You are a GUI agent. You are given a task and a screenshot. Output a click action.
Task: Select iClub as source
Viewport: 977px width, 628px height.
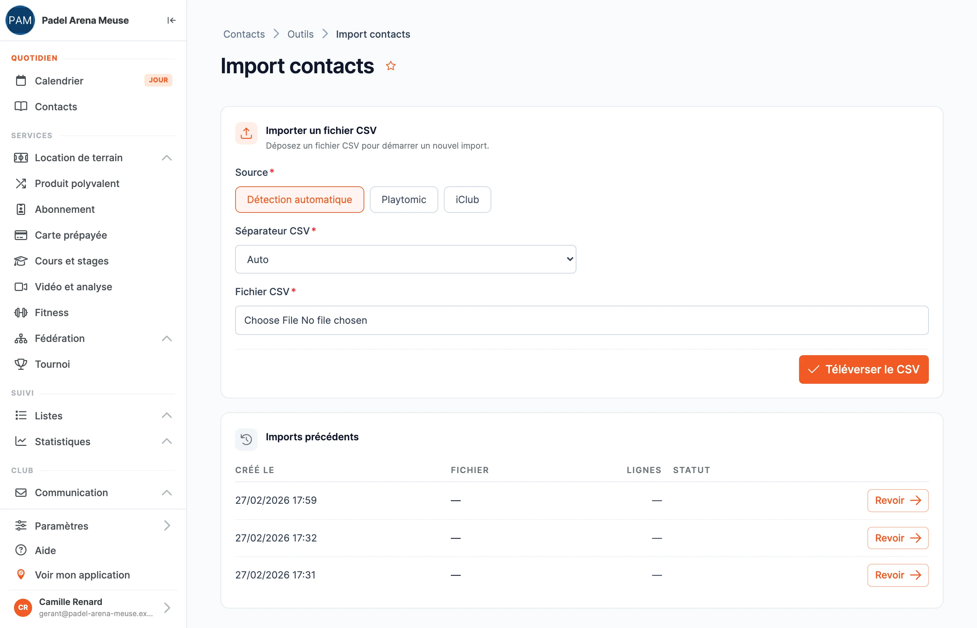tap(467, 200)
